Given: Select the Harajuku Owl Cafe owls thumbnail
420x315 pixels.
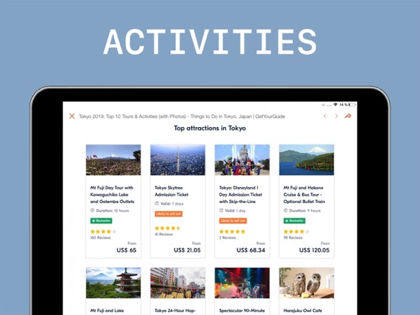Looking at the screenshot, I should point(307,283).
